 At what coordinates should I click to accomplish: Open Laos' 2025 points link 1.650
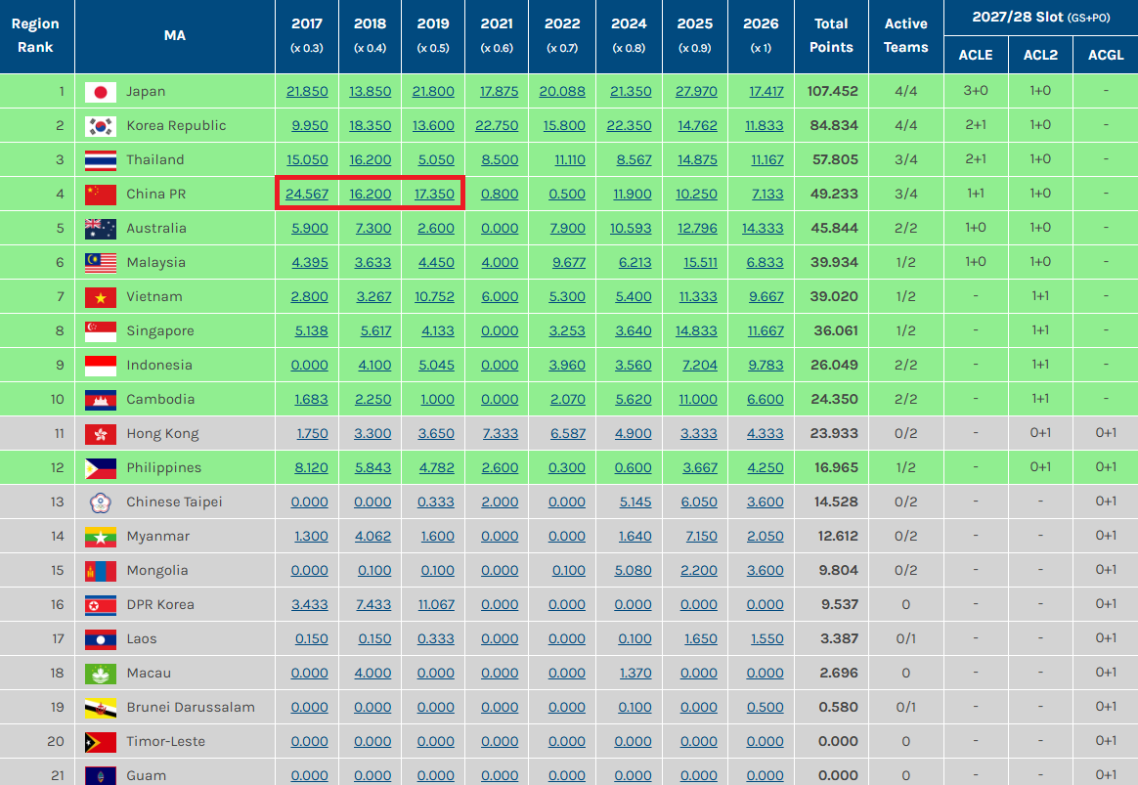[700, 639]
